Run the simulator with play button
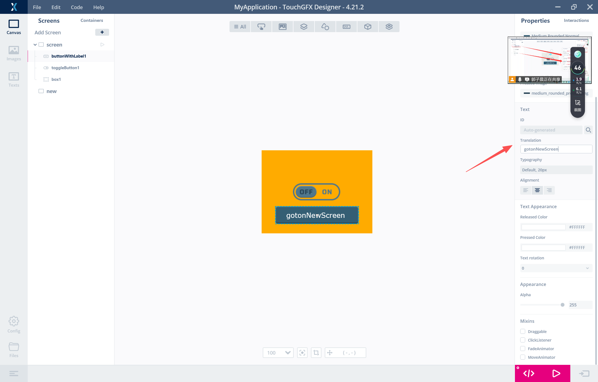The height and width of the screenshot is (382, 598). [x=556, y=373]
